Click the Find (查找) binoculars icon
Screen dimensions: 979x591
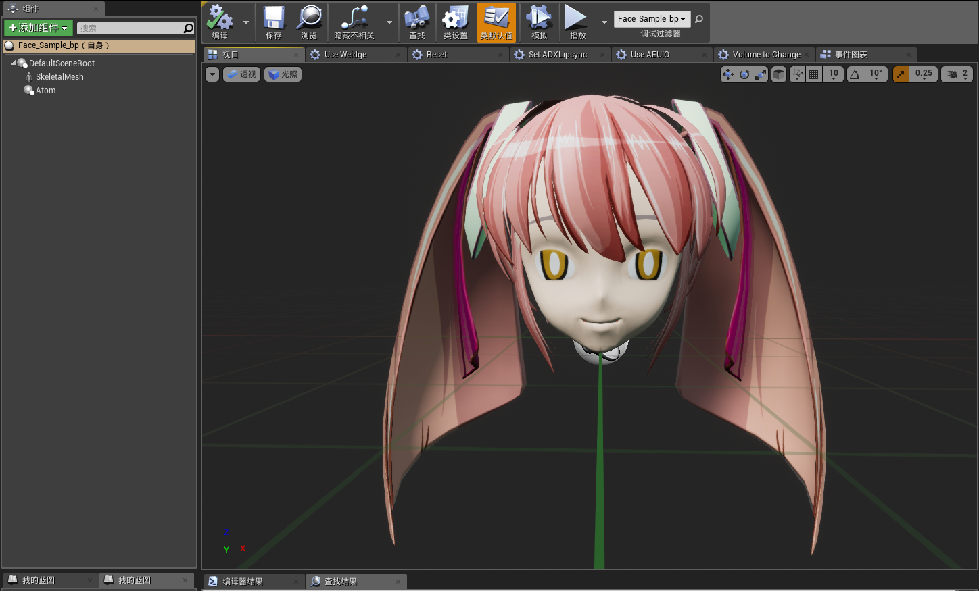(x=416, y=22)
